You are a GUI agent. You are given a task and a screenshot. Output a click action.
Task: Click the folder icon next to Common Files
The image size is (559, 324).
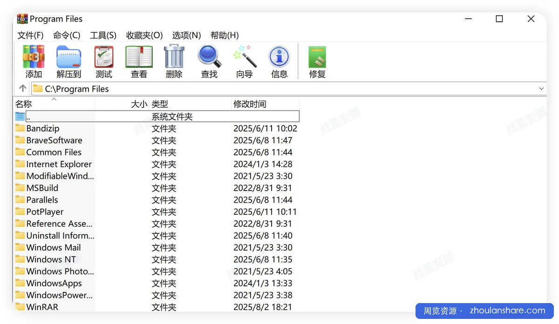(x=20, y=152)
